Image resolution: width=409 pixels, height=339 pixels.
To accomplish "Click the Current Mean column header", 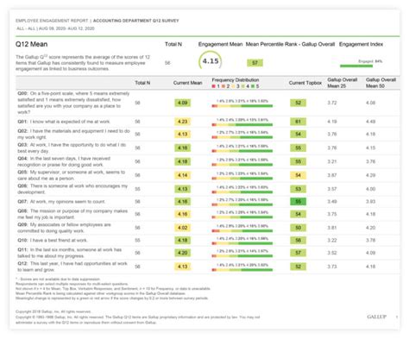I will click(187, 83).
